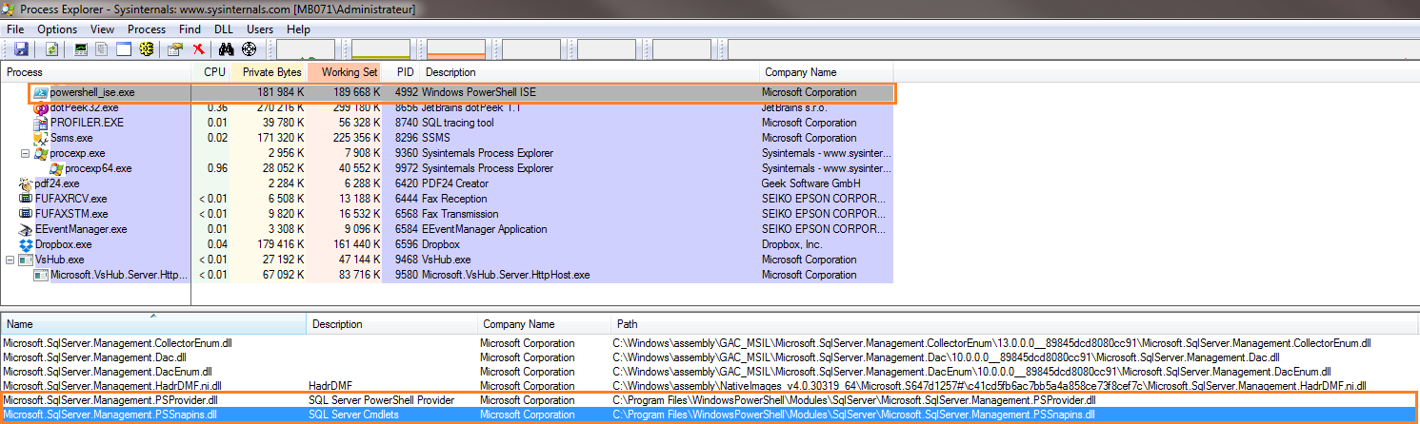Select the Microsoft.SqlServer.Management.Dac.dll row
Screen dimensions: 1420x424
click(710, 357)
